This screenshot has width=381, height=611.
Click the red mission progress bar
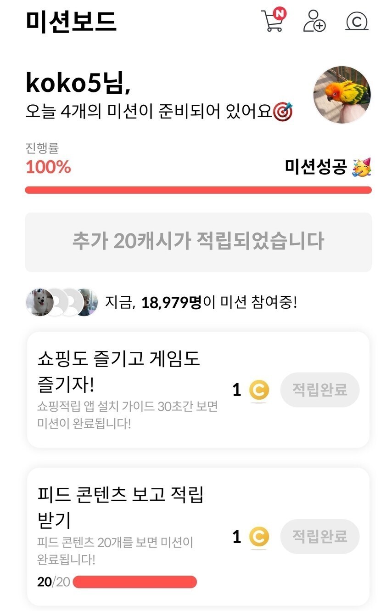pos(198,190)
